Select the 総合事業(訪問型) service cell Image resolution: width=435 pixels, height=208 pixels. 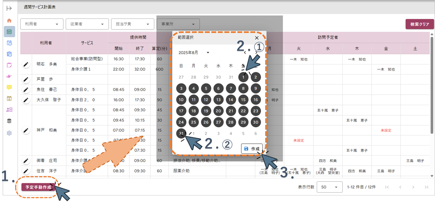click(87, 59)
